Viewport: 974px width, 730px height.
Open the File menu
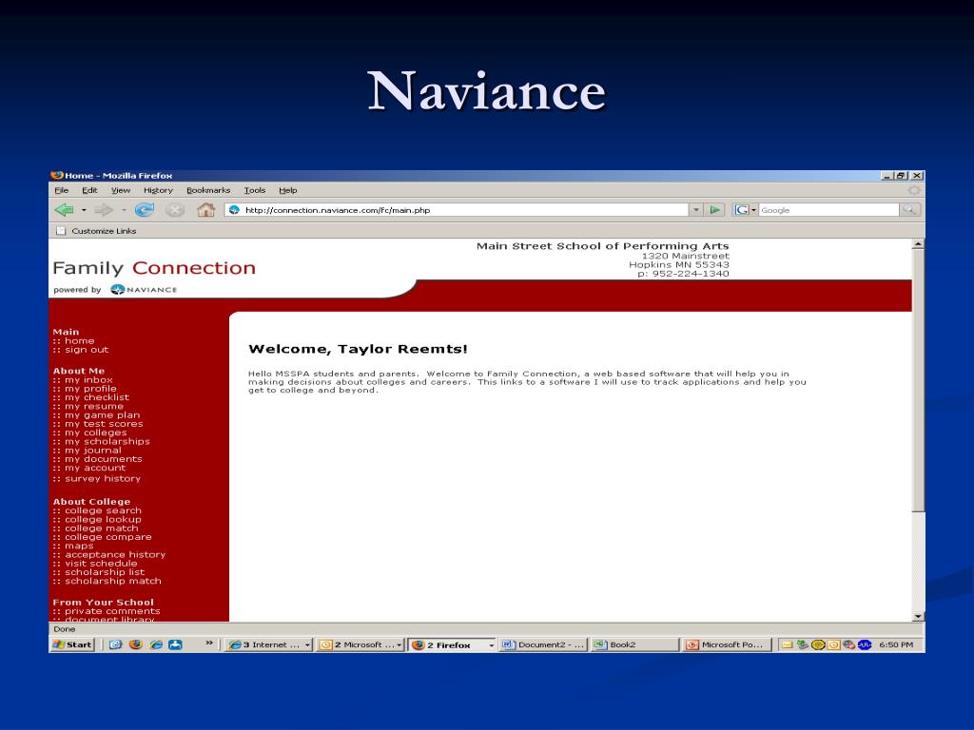tap(61, 190)
